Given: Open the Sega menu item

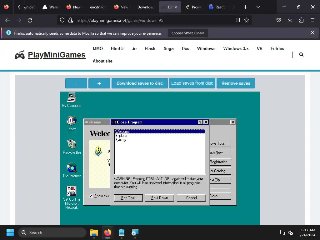Looking at the screenshot, I should tap(168, 48).
